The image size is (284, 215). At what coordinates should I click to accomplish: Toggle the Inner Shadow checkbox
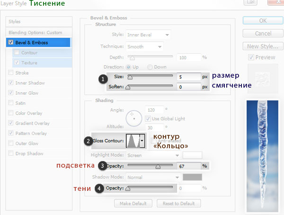coord(11,83)
